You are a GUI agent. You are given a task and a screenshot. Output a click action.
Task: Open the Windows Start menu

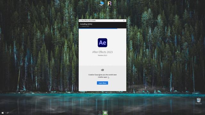[x=3, y=113]
